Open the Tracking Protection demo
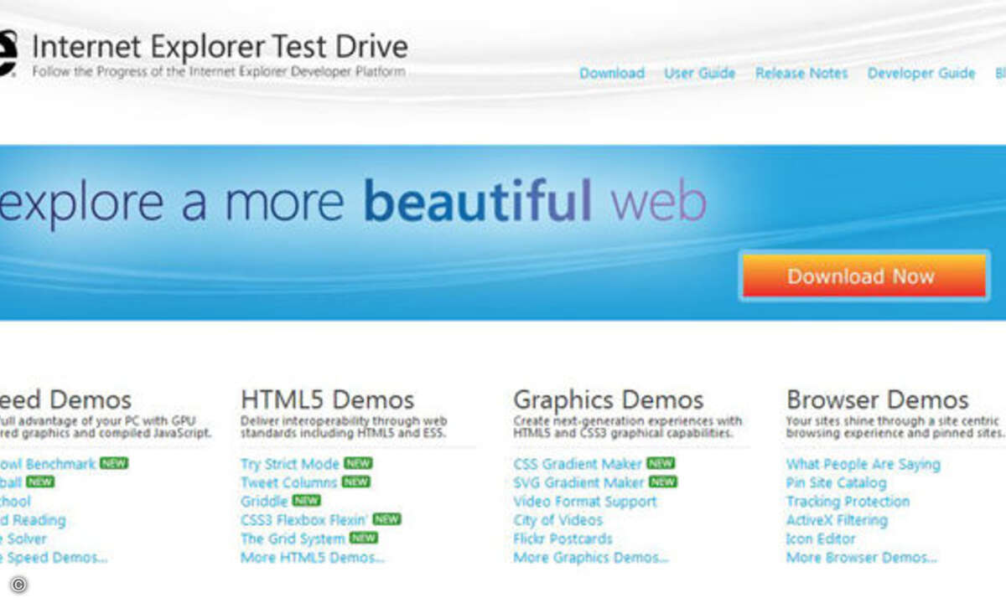 (x=848, y=502)
